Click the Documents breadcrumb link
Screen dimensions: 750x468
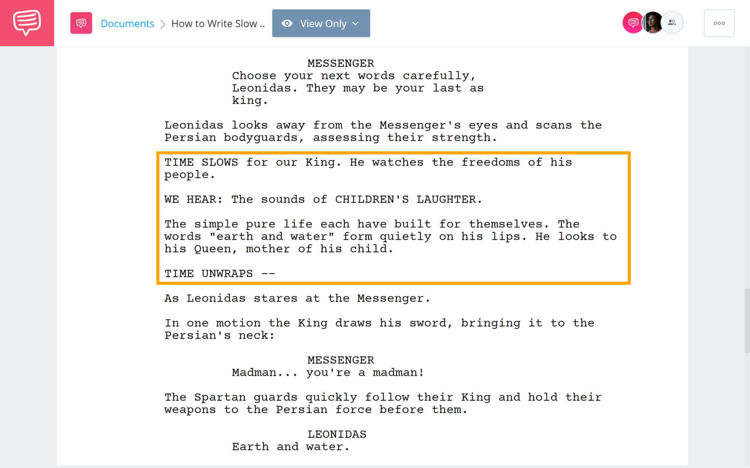(x=127, y=23)
